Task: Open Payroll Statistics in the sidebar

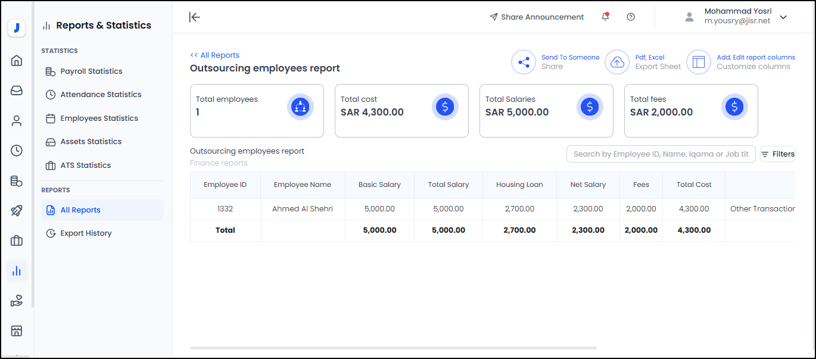Action: click(x=91, y=71)
